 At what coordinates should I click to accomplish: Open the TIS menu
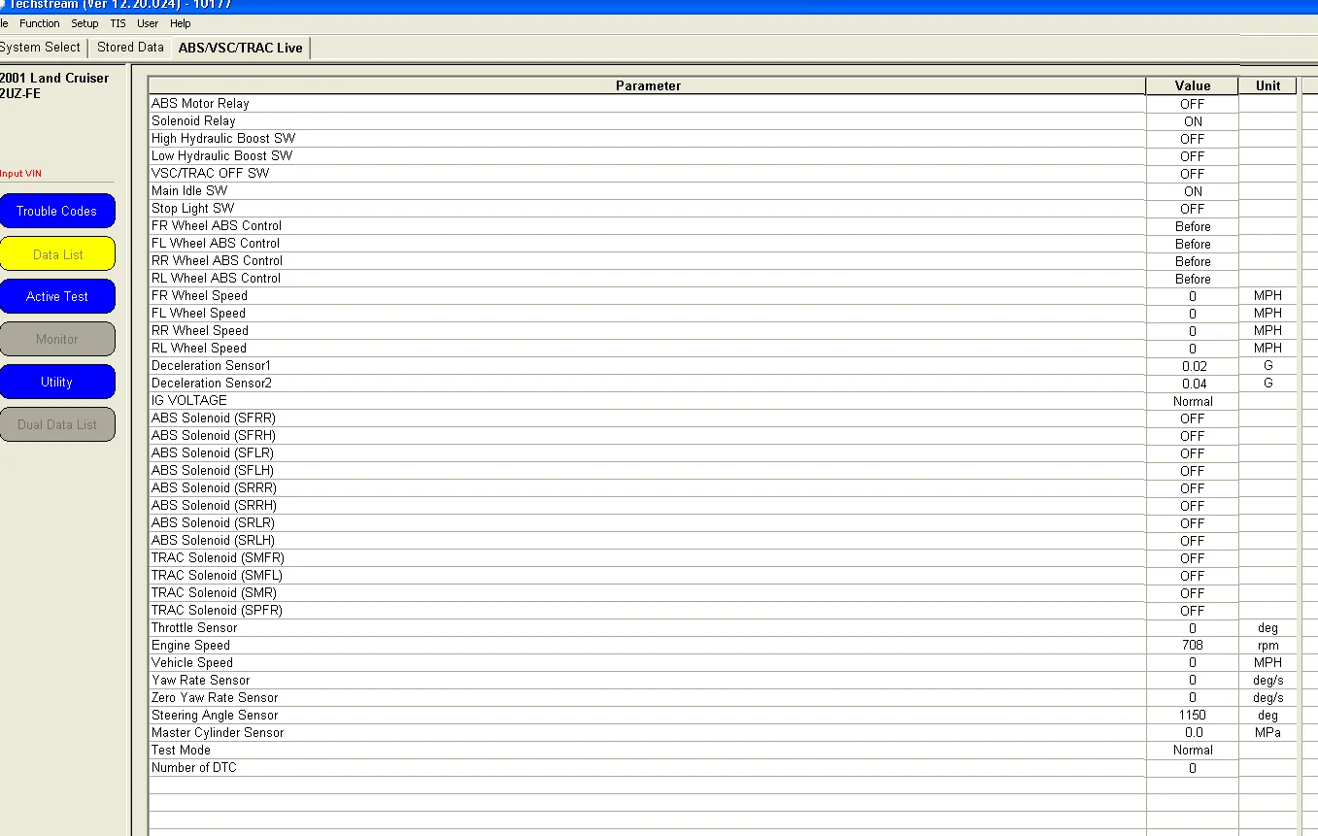point(118,23)
